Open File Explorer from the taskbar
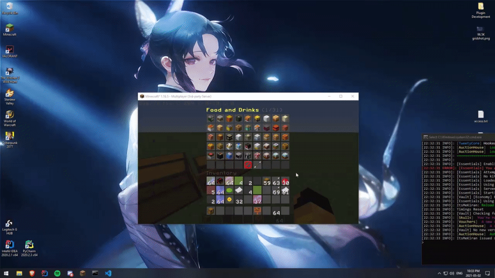Image resolution: width=495 pixels, height=278 pixels. pyautogui.click(x=19, y=273)
